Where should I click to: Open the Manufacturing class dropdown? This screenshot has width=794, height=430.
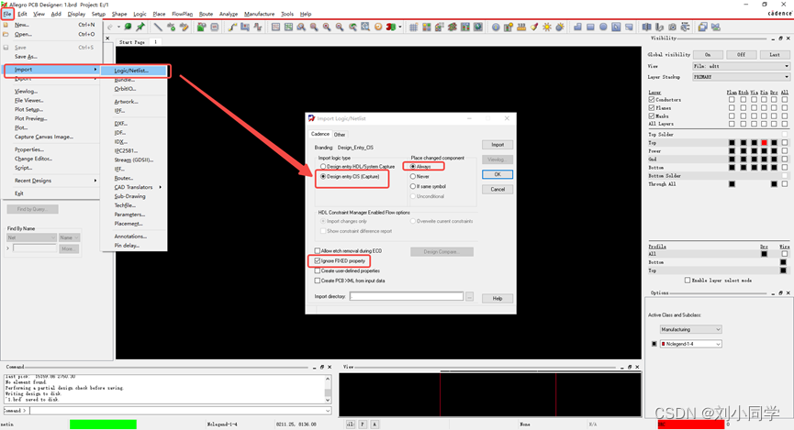[690, 329]
